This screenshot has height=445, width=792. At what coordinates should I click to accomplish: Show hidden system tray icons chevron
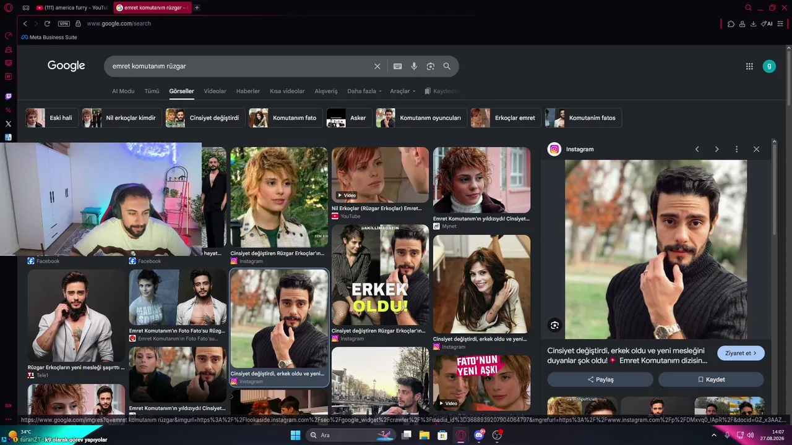coord(713,435)
